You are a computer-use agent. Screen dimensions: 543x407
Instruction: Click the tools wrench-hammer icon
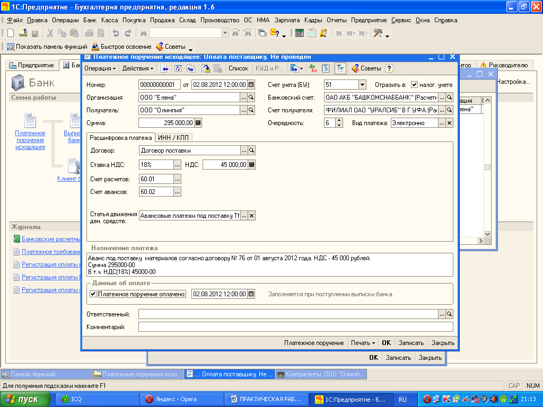tap(378, 33)
